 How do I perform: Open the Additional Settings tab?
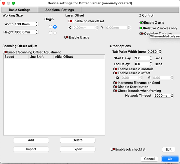[60, 10]
